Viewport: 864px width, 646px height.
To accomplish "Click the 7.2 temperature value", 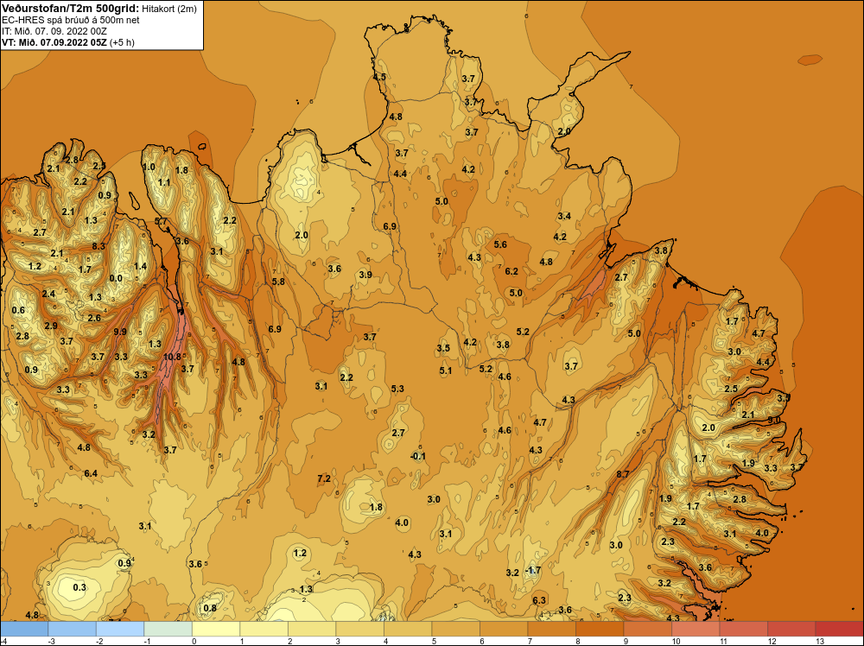I will [x=324, y=478].
